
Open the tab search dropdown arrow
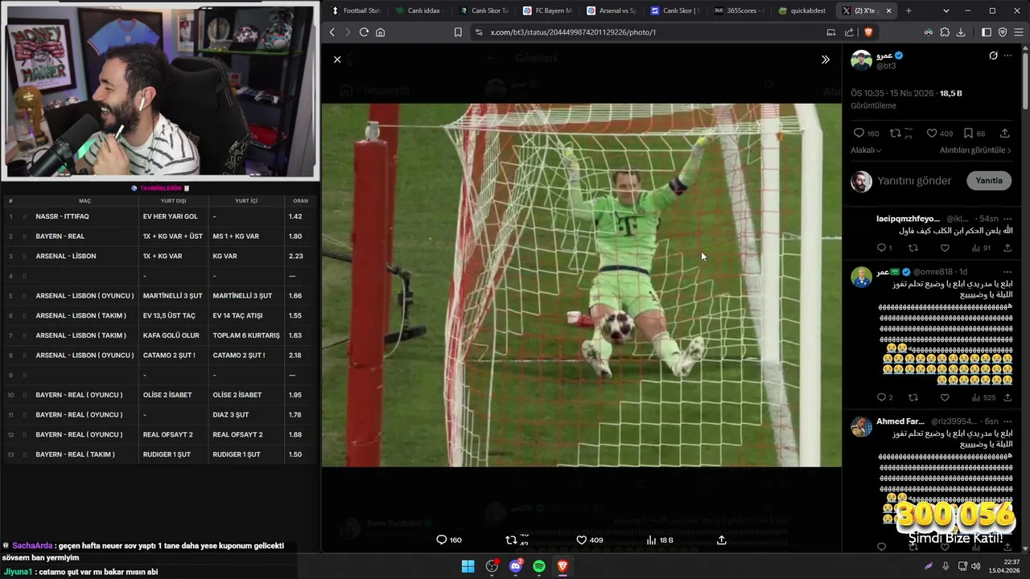946,10
